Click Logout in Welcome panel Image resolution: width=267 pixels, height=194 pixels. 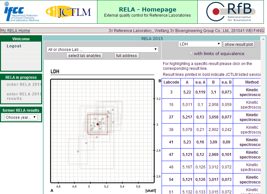click(x=14, y=46)
